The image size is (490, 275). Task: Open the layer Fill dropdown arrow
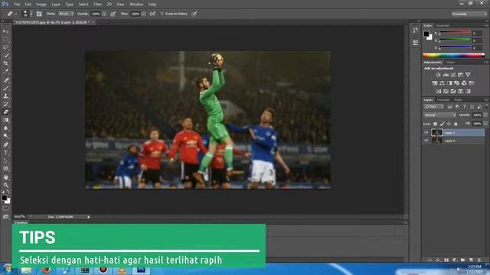coord(485,124)
